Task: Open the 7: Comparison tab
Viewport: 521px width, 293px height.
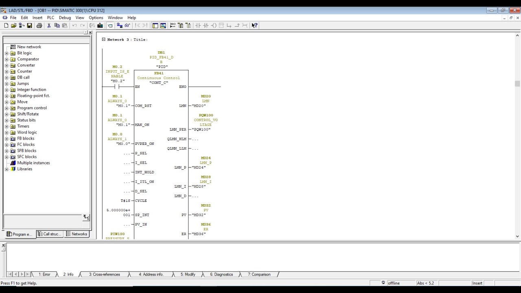Action: pos(259,274)
